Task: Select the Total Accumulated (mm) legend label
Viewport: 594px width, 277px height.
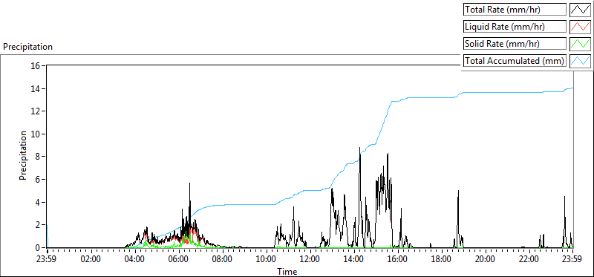Action: (515, 61)
